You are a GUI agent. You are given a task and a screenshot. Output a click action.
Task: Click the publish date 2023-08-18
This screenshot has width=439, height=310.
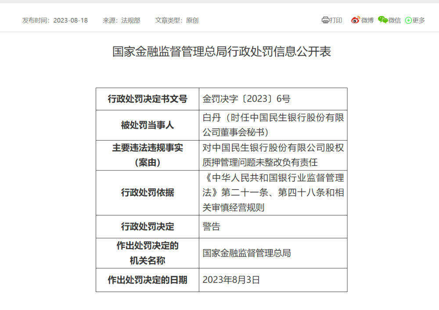click(70, 20)
